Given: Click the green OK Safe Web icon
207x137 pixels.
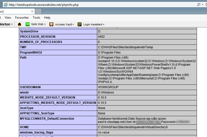Looking at the screenshot, I should click(28, 24).
